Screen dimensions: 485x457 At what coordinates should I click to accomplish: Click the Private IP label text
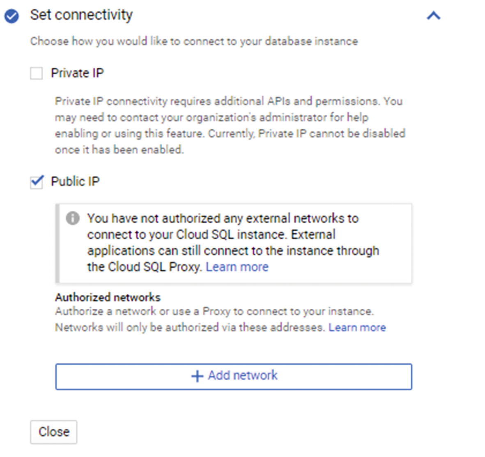point(77,73)
